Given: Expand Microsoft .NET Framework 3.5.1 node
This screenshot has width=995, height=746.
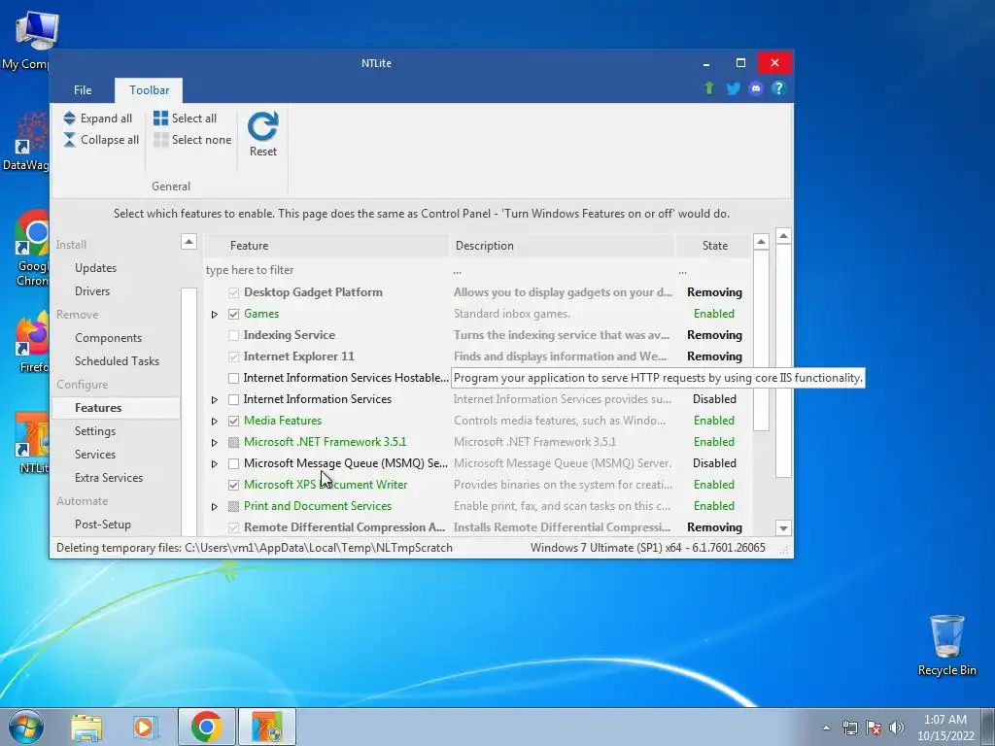Looking at the screenshot, I should click(215, 442).
